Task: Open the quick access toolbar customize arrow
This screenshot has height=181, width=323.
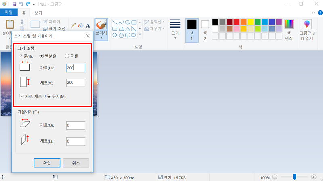Action: [x=34, y=4]
